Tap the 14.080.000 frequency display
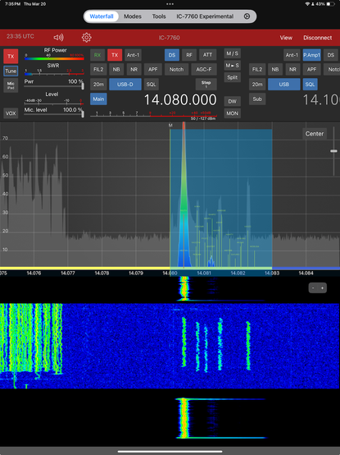The height and width of the screenshot is (455, 340). (180, 100)
